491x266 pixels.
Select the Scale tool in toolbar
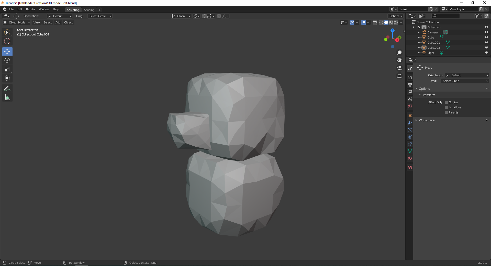(7, 69)
